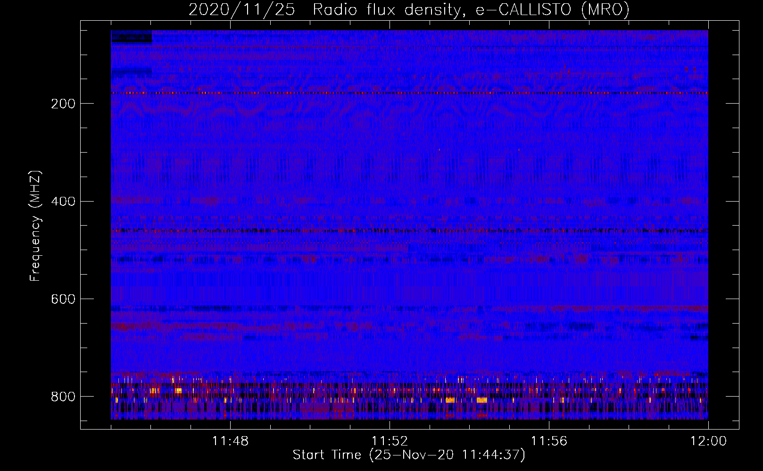Viewport: 763px width, 471px height.
Task: Click the "Start Time (25-Nov-20 11:44:37)" label
Action: (x=409, y=455)
